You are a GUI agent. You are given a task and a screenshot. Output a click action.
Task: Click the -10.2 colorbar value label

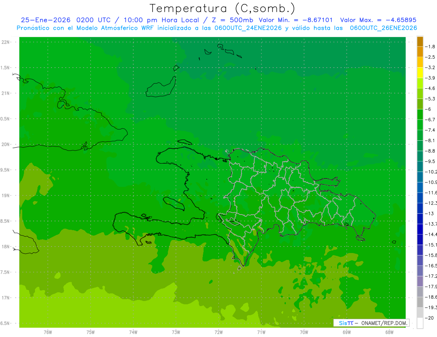click(x=431, y=172)
